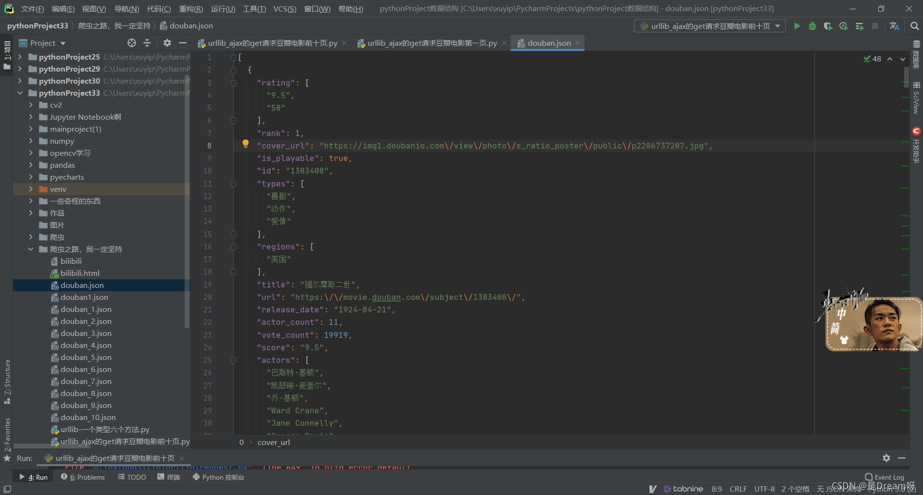Expand the cv2 folder

pyautogui.click(x=31, y=105)
